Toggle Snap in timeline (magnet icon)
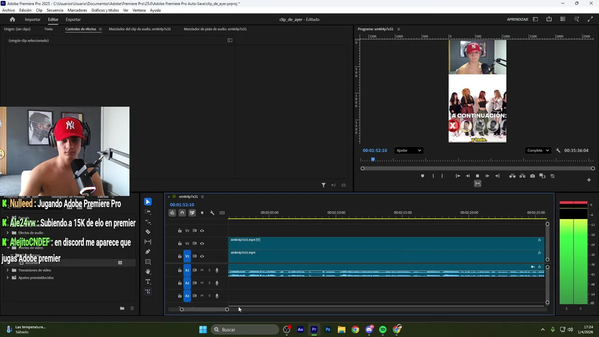The image size is (599, 337). coord(182,213)
